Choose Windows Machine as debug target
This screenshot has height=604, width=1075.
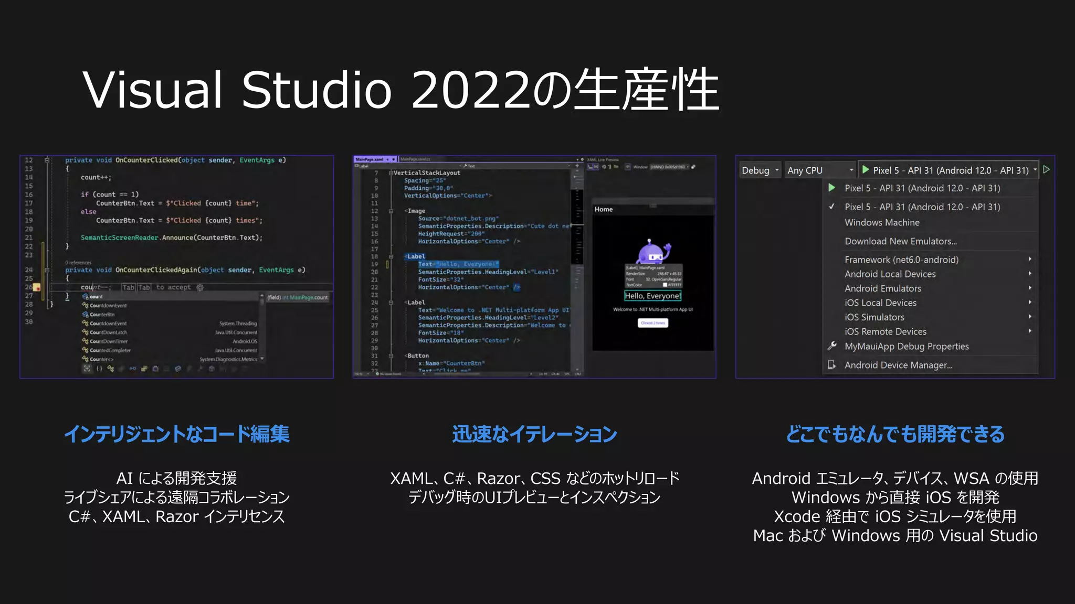tap(930, 222)
